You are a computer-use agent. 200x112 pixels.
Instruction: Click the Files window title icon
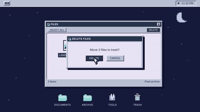[48, 24]
